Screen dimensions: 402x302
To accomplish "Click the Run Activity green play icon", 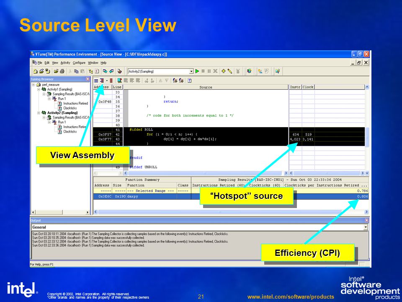I will click(x=197, y=71).
